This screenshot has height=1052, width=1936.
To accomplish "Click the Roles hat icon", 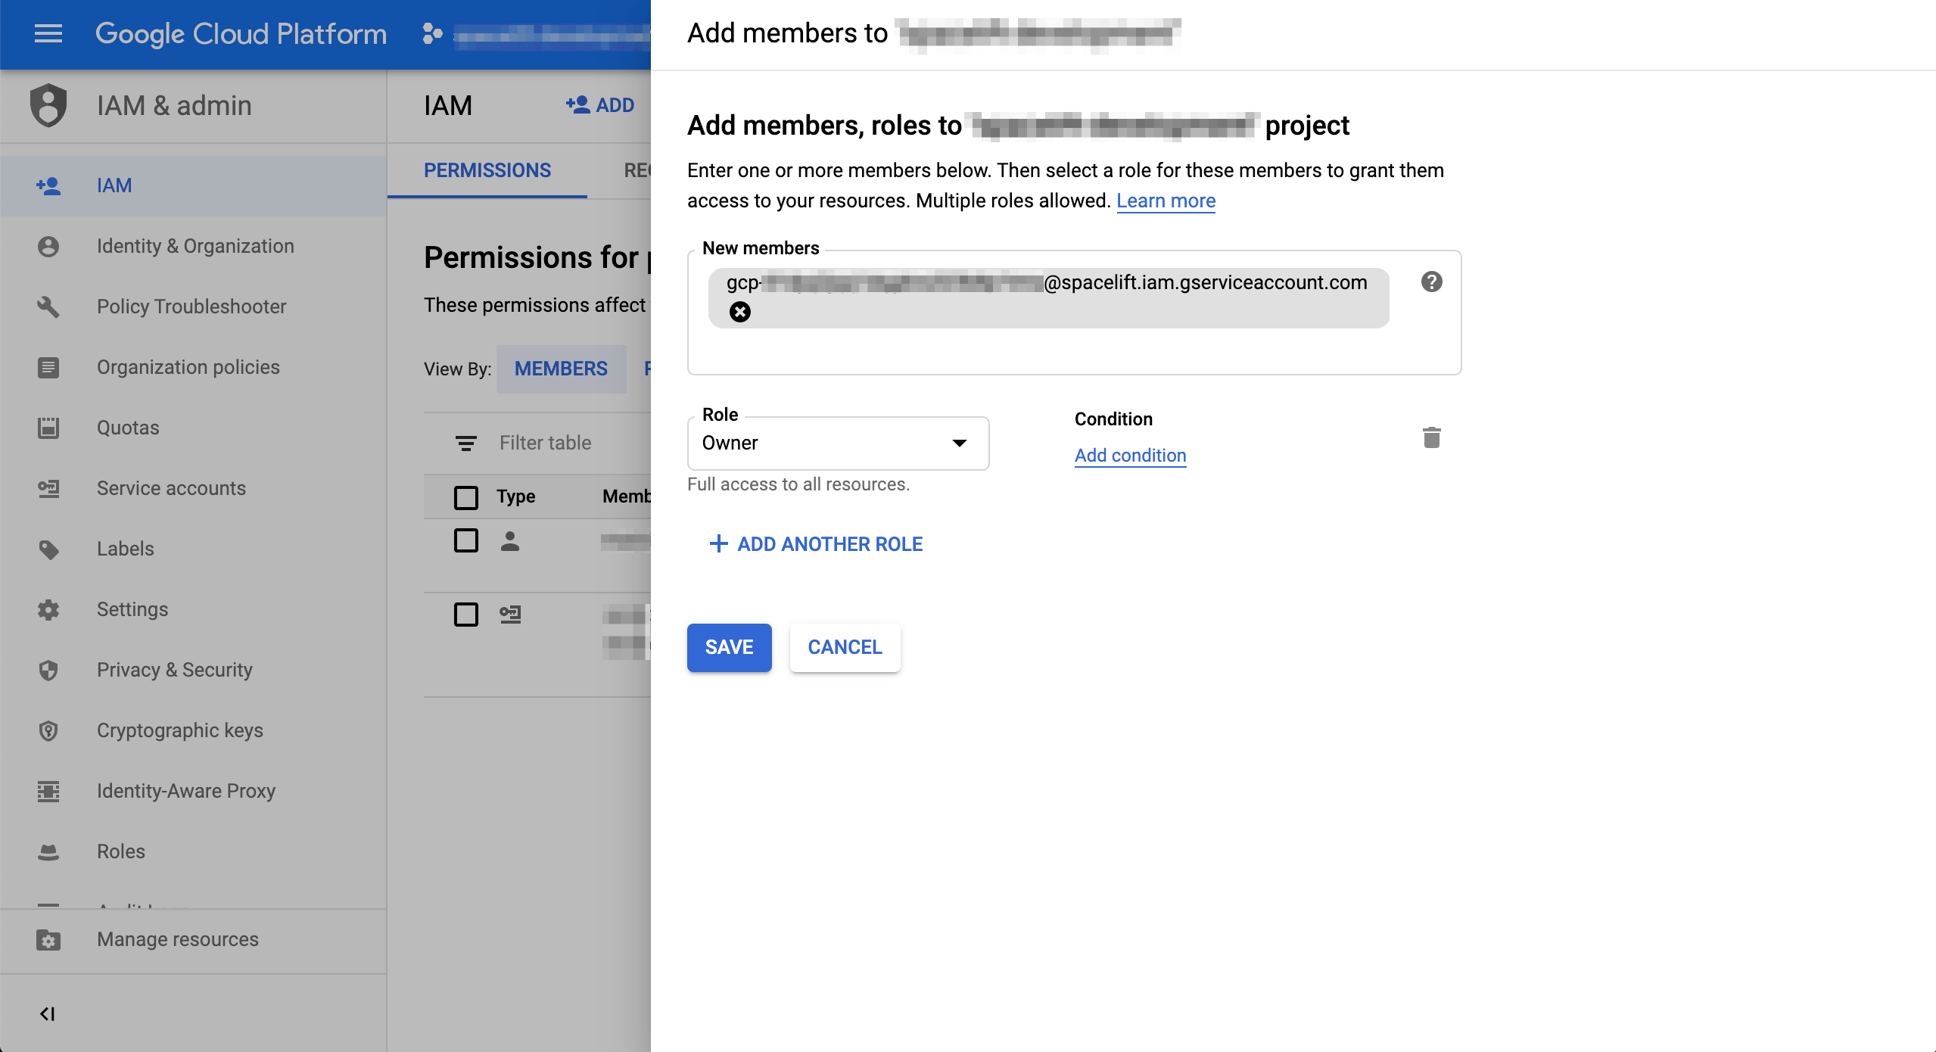I will click(x=48, y=851).
